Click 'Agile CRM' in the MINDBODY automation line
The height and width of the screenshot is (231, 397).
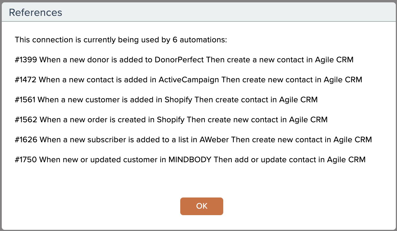(346, 160)
